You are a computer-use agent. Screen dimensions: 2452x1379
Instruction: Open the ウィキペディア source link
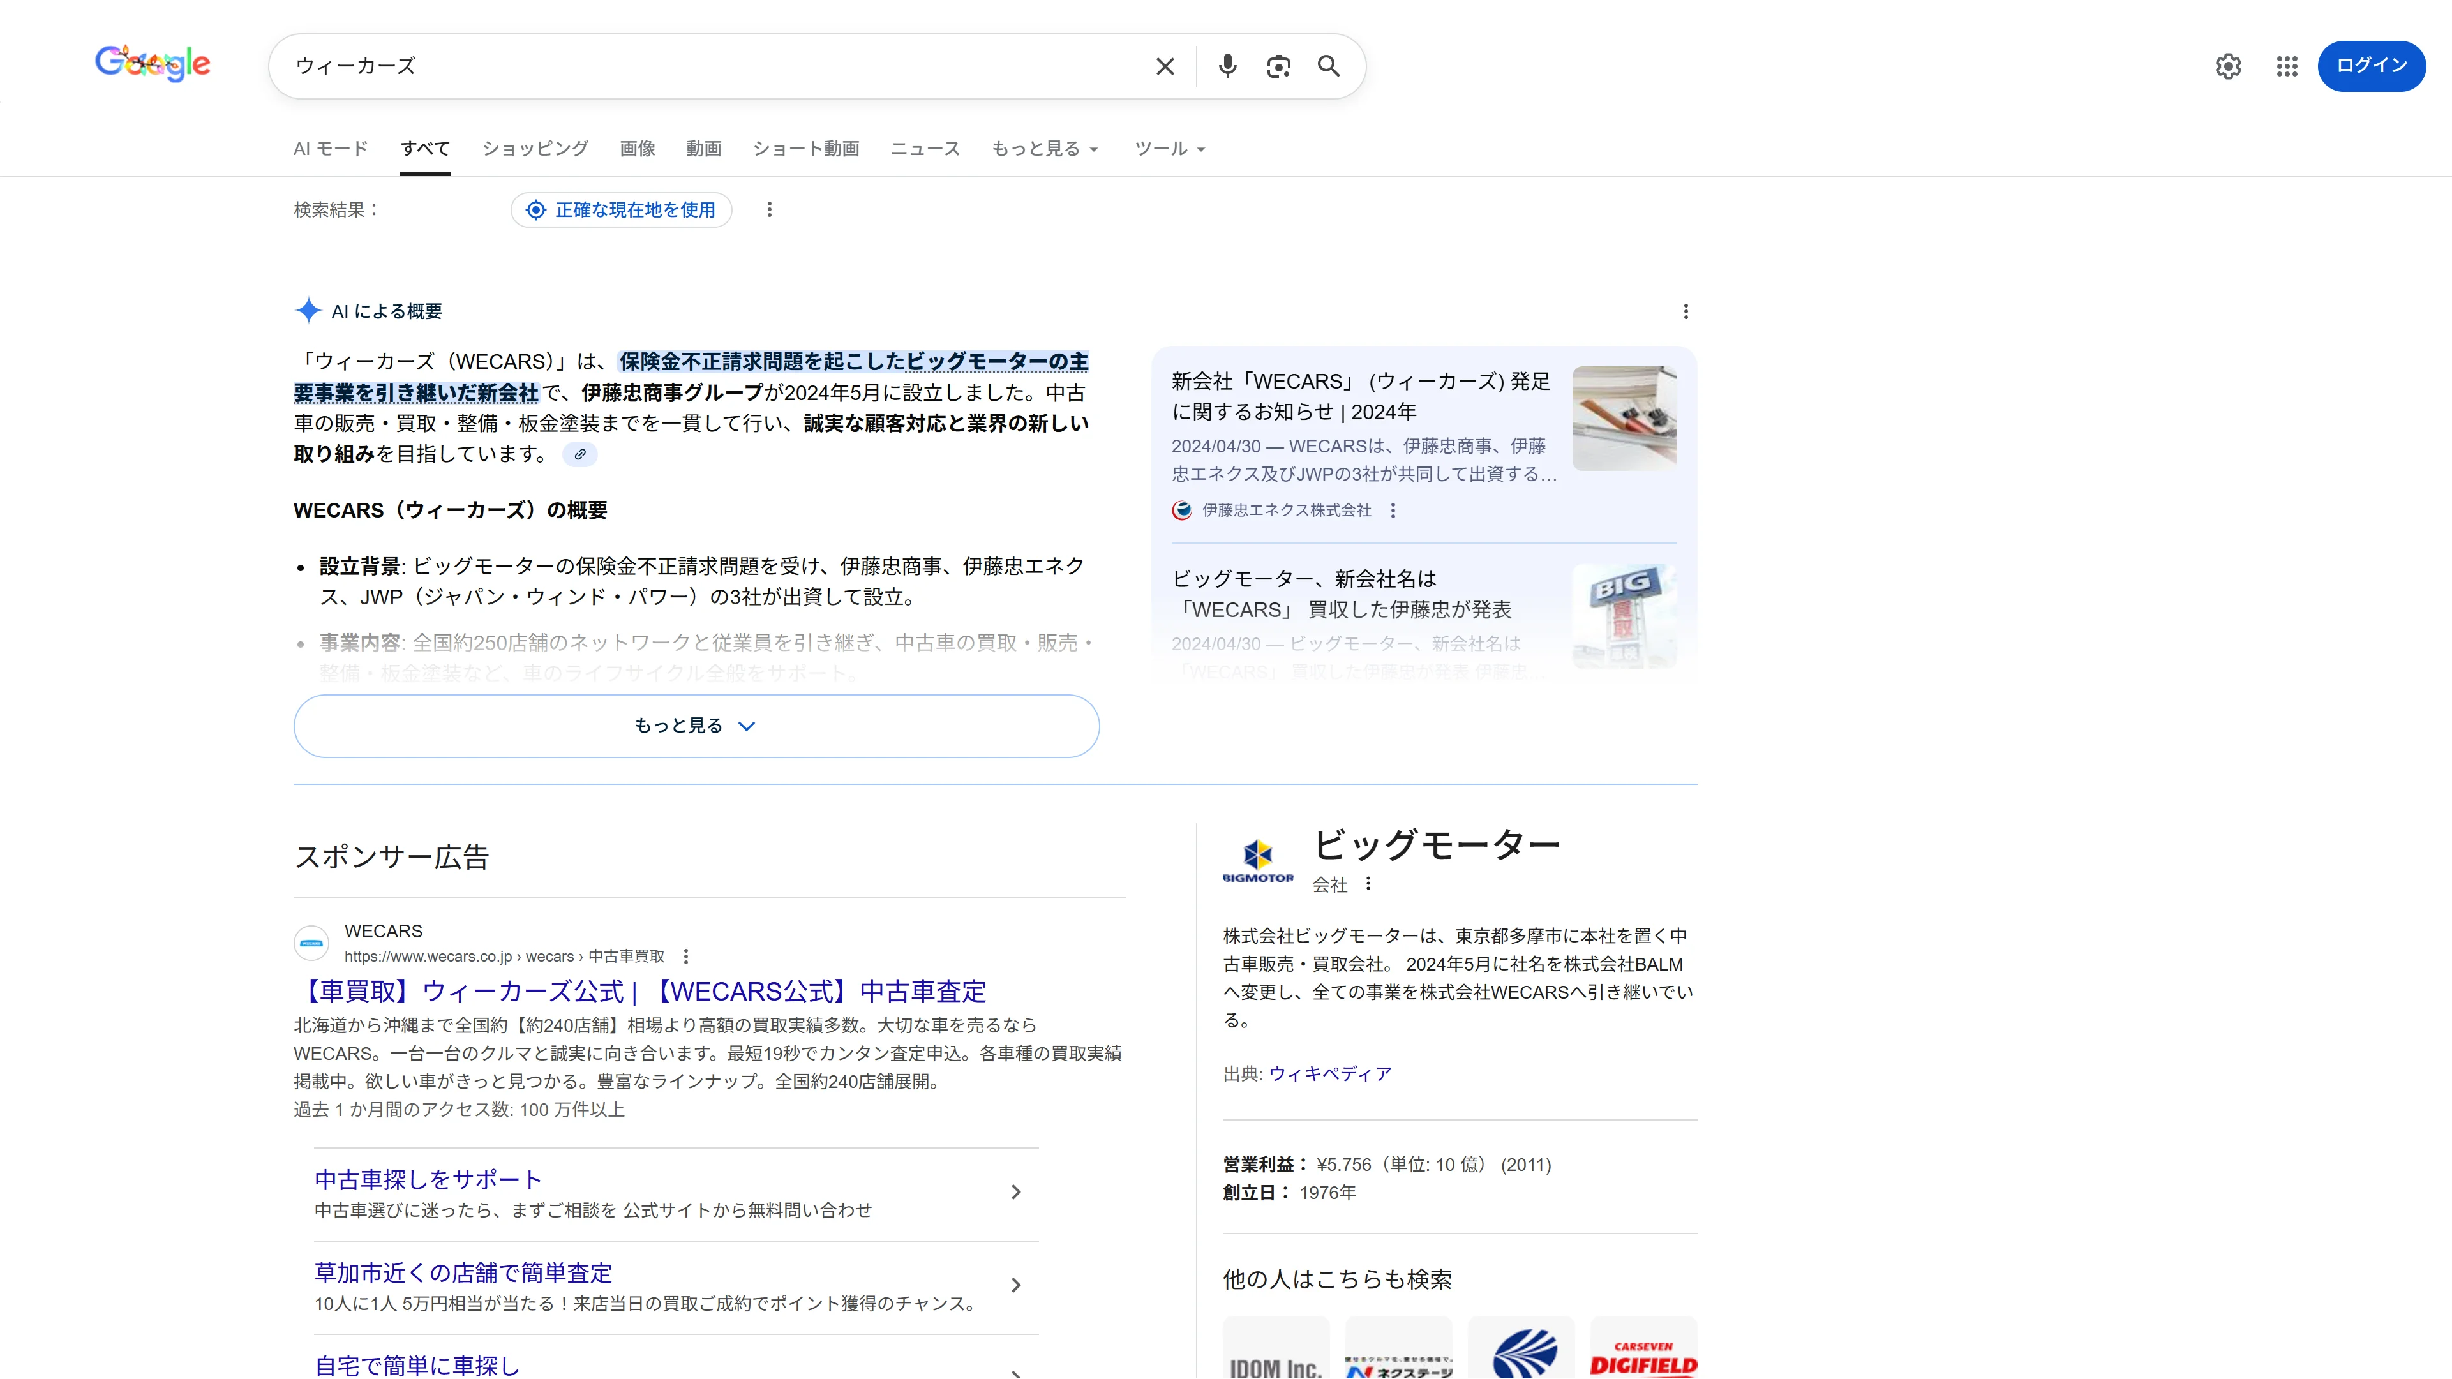[x=1330, y=1073]
